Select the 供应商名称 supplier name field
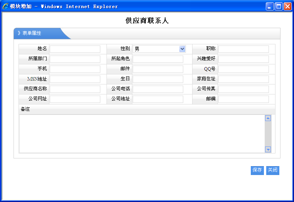The height and width of the screenshot is (202, 294). point(75,89)
